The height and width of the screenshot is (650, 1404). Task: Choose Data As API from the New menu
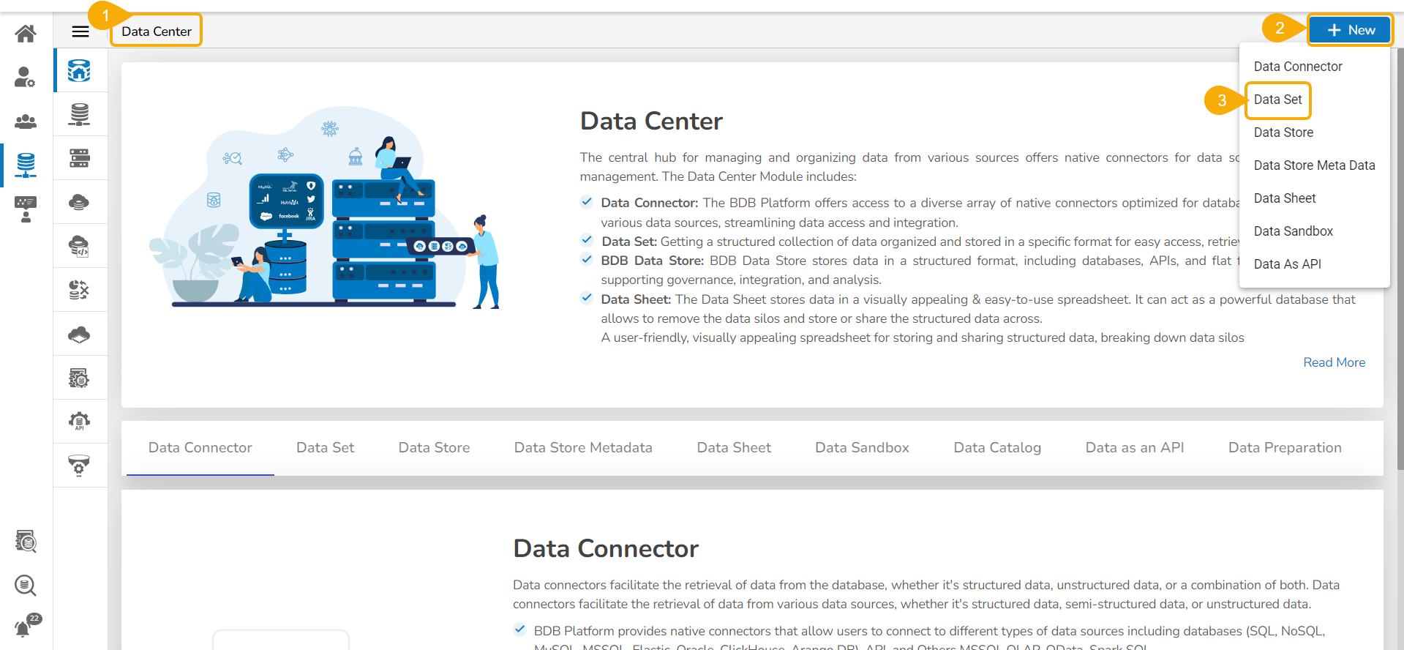(x=1288, y=264)
